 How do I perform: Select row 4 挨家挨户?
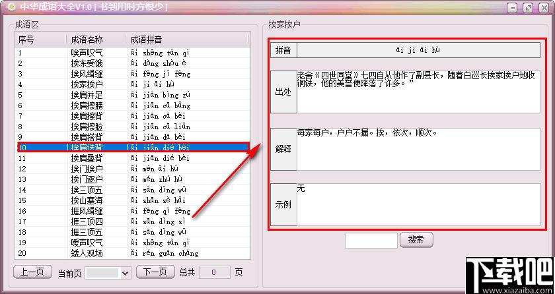(132, 84)
